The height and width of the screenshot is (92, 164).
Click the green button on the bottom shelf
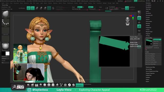[80, 85]
